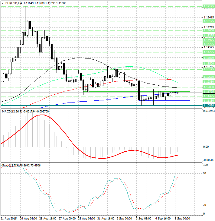This screenshot has height=221, width=215.
Task: Click the 1.14225 green price level label
Action: pyautogui.click(x=209, y=52)
